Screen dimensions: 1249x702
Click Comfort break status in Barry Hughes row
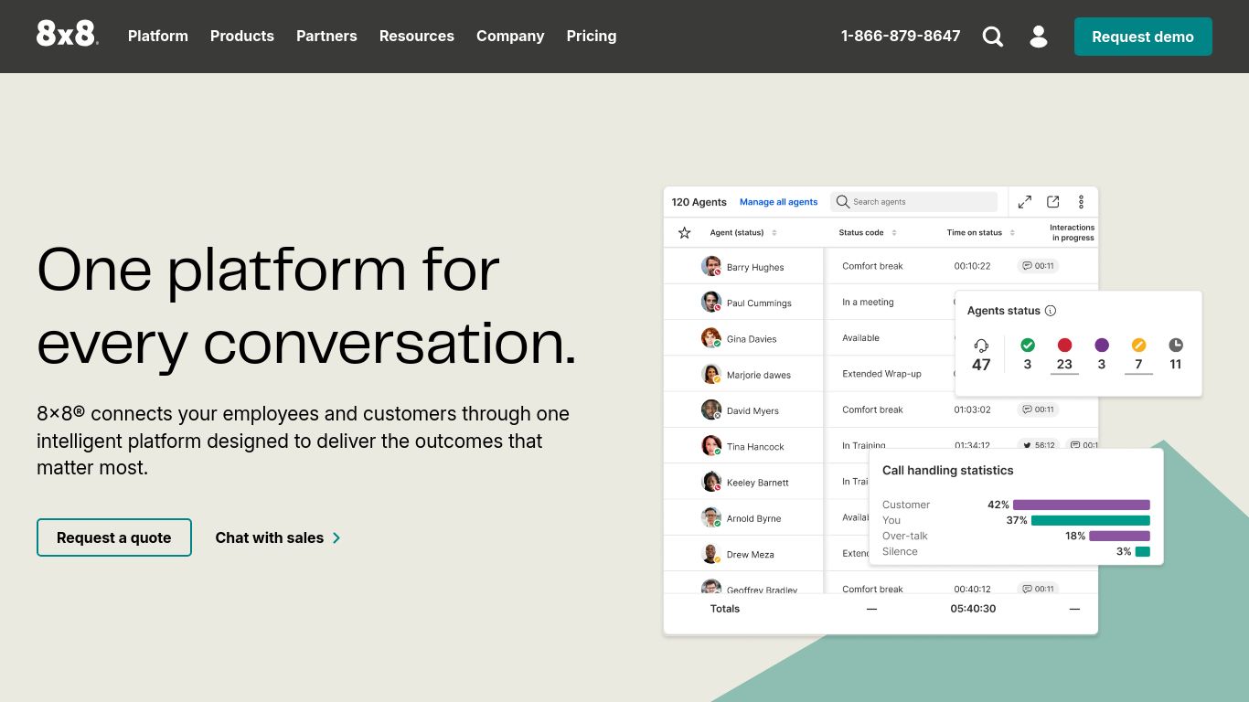point(873,266)
